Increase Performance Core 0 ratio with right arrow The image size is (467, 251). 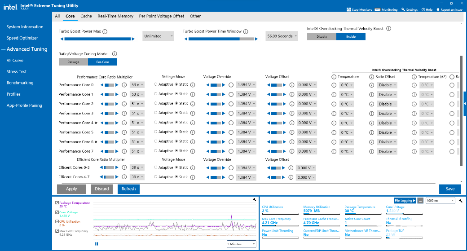[117, 85]
